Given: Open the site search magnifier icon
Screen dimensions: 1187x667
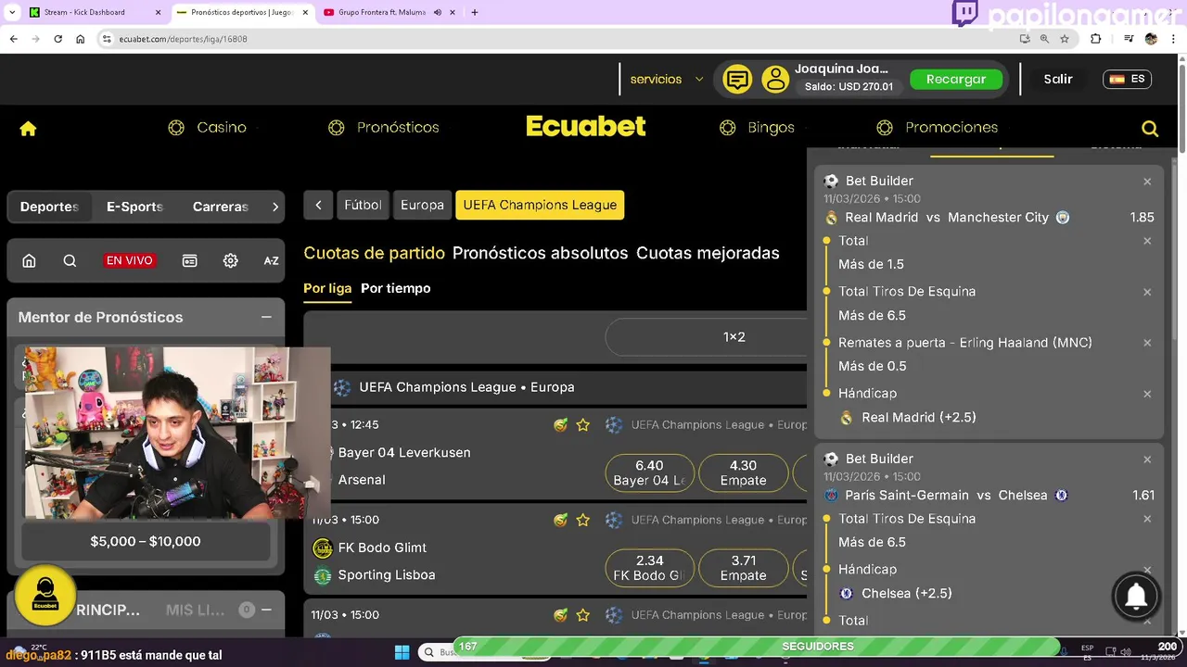Looking at the screenshot, I should [x=1150, y=129].
